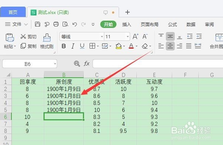Open Insert Function fx
This screenshot has height=145, width=223.
point(87,64)
